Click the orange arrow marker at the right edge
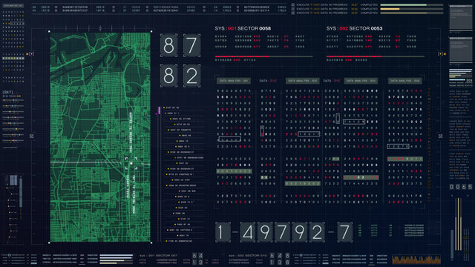 (x=445, y=54)
